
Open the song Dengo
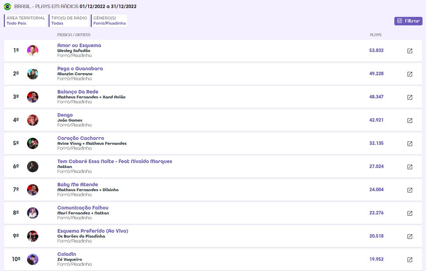pyautogui.click(x=65, y=115)
